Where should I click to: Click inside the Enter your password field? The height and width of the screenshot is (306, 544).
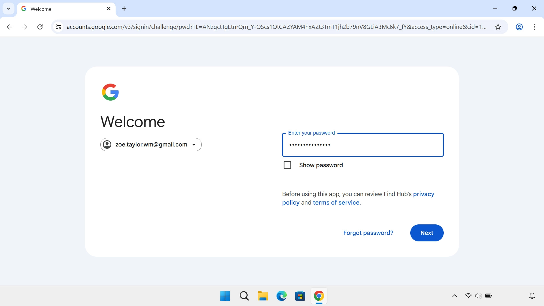coord(363,145)
